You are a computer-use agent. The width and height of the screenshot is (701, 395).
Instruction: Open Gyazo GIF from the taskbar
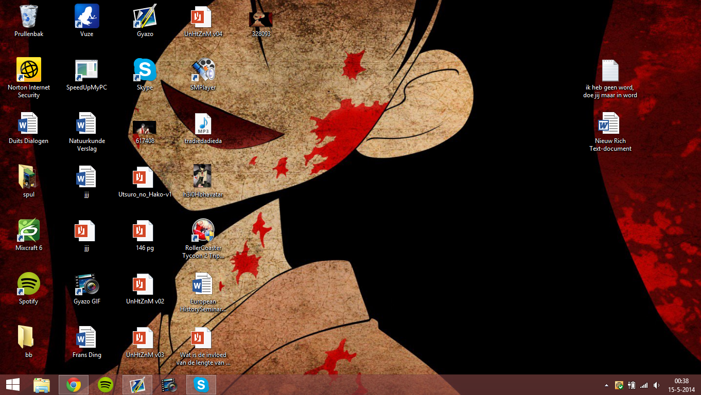click(x=169, y=385)
